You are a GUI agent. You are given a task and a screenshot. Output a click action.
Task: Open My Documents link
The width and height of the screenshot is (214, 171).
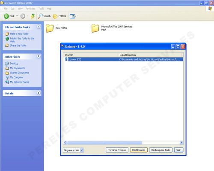tap(17, 68)
